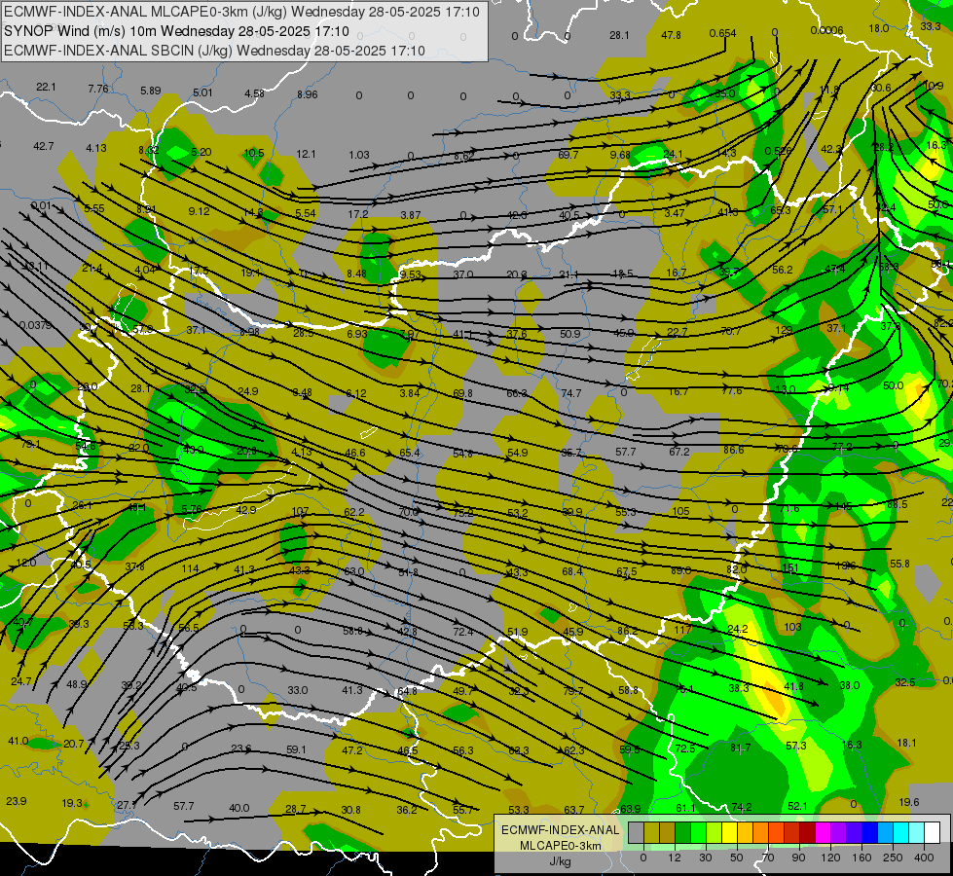Click the map value '9.12'
This screenshot has height=876, width=953.
(200, 211)
